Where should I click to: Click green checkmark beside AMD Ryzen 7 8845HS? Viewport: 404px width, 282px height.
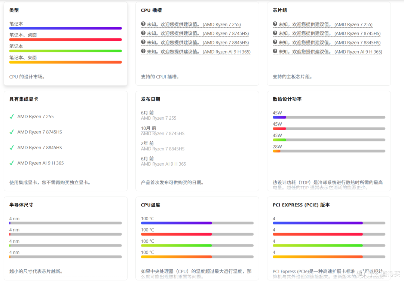coord(12,148)
